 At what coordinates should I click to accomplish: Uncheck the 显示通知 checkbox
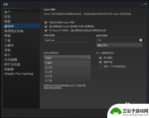coord(100,58)
